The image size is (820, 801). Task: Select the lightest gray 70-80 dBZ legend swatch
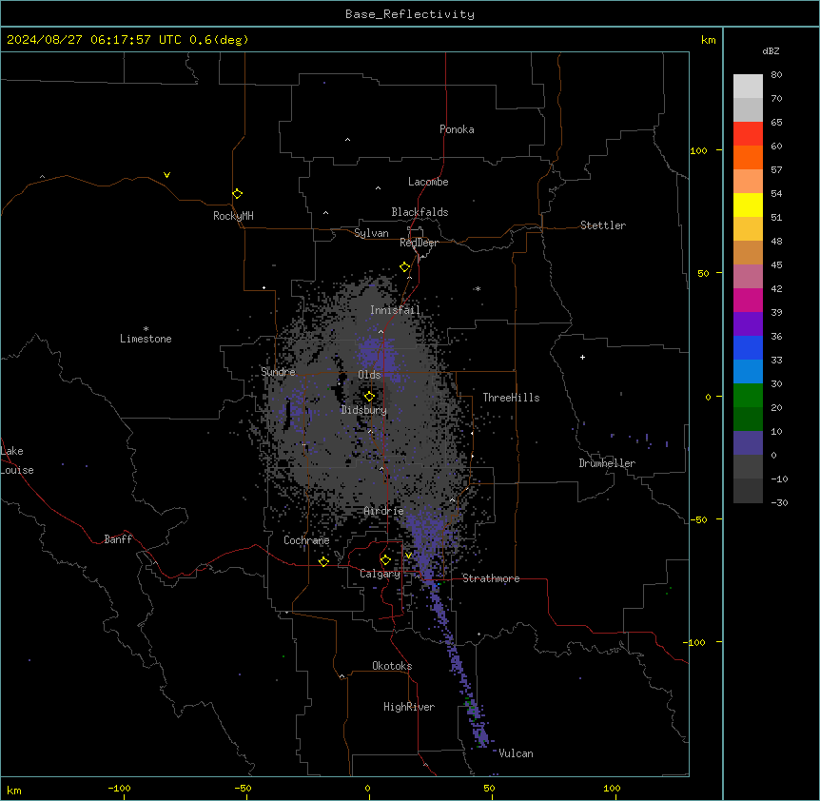(x=748, y=87)
